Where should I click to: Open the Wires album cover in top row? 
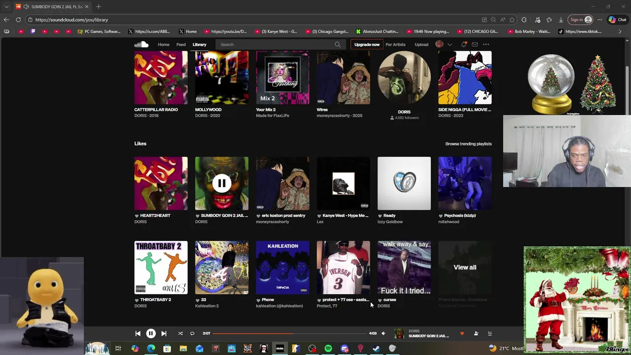[x=343, y=78]
